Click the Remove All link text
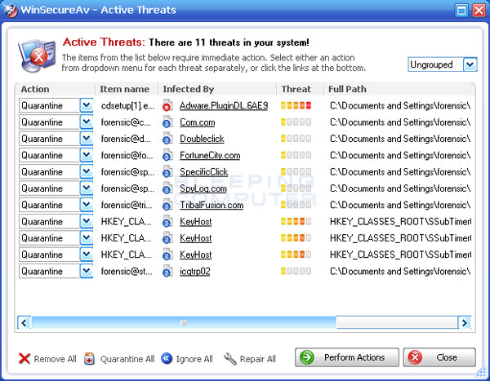The width and height of the screenshot is (490, 381). (55, 359)
